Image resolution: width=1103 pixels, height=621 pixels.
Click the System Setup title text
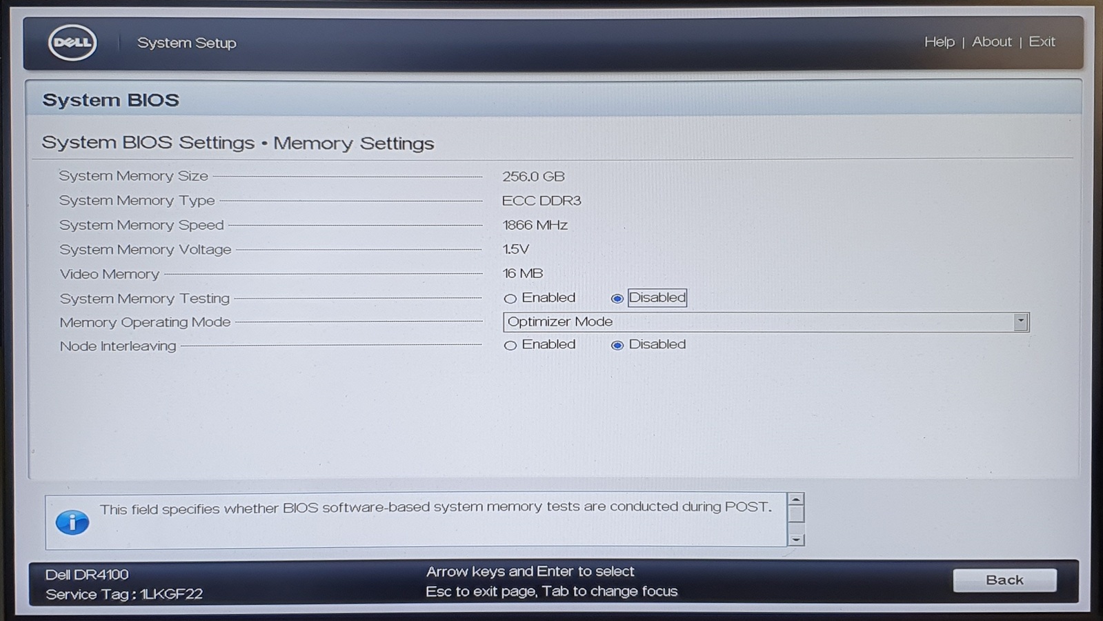186,43
